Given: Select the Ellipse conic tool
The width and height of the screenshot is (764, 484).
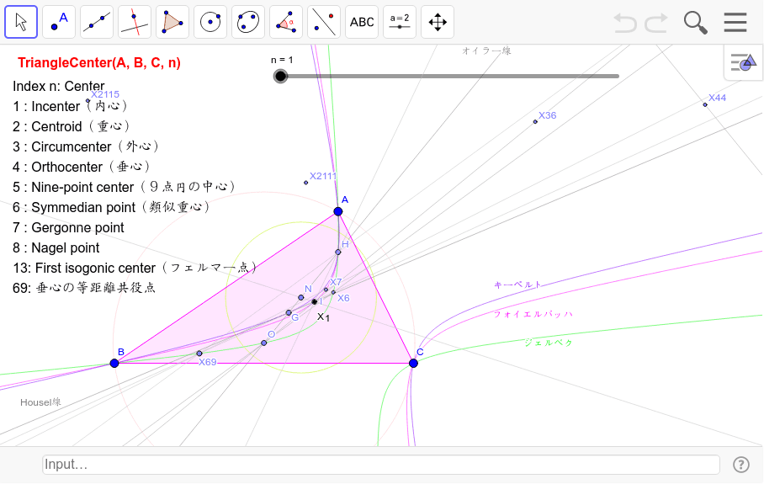Looking at the screenshot, I should [248, 22].
